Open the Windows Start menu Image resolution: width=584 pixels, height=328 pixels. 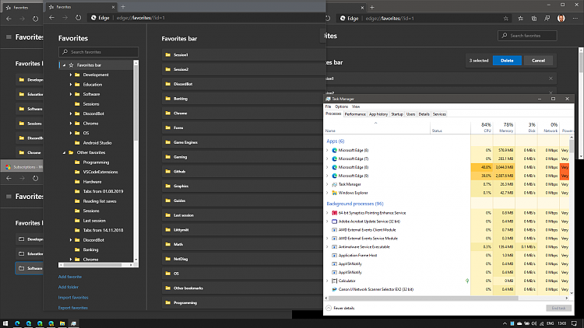tap(5, 323)
